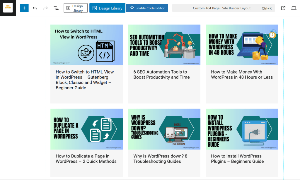Redo the last undone change

pos(45,8)
